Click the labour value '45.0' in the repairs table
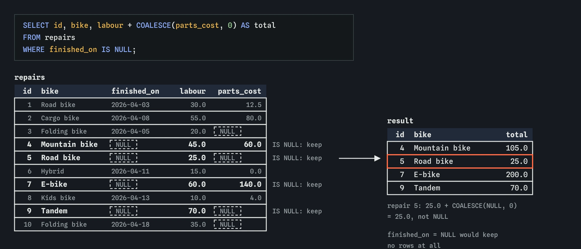 point(197,144)
